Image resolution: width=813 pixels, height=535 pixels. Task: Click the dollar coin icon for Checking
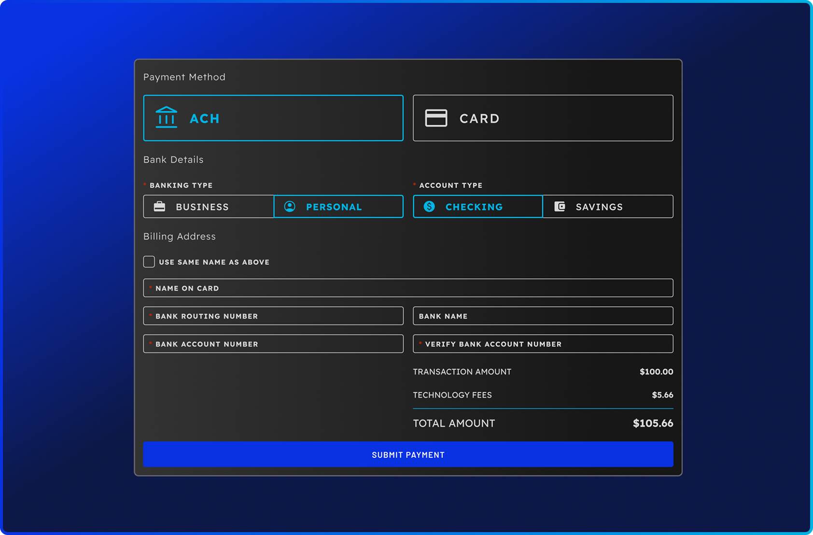pos(429,207)
